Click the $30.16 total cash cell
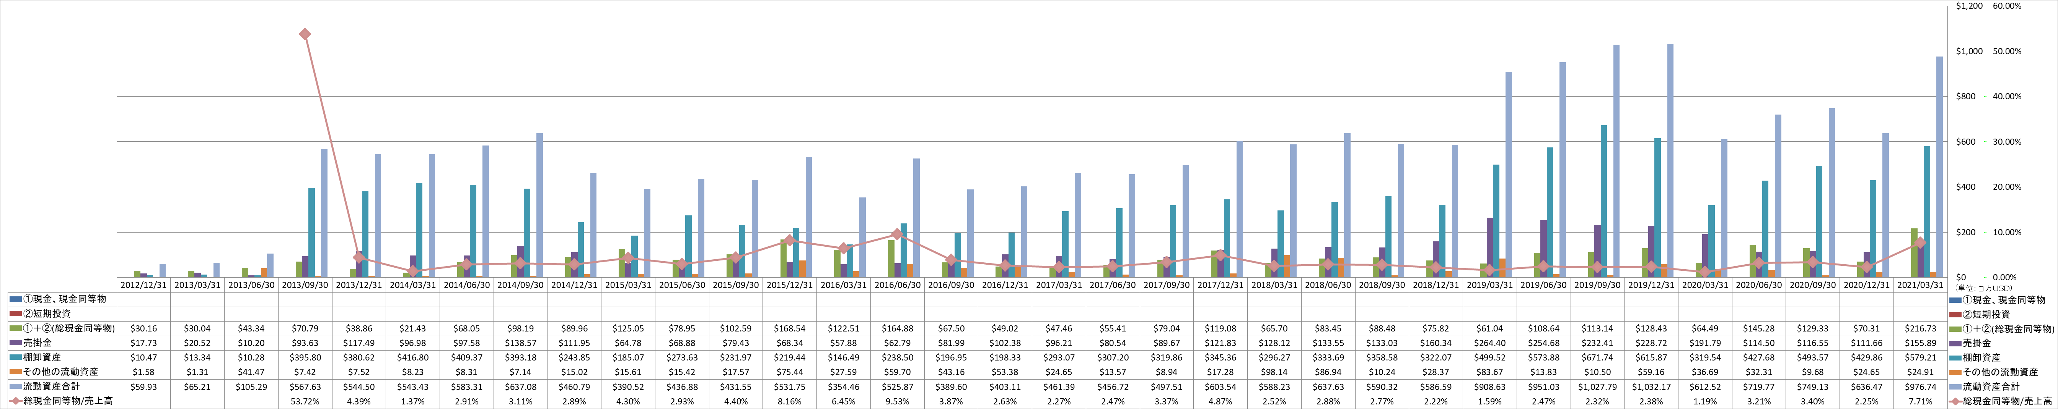The image size is (2058, 409). [144, 328]
